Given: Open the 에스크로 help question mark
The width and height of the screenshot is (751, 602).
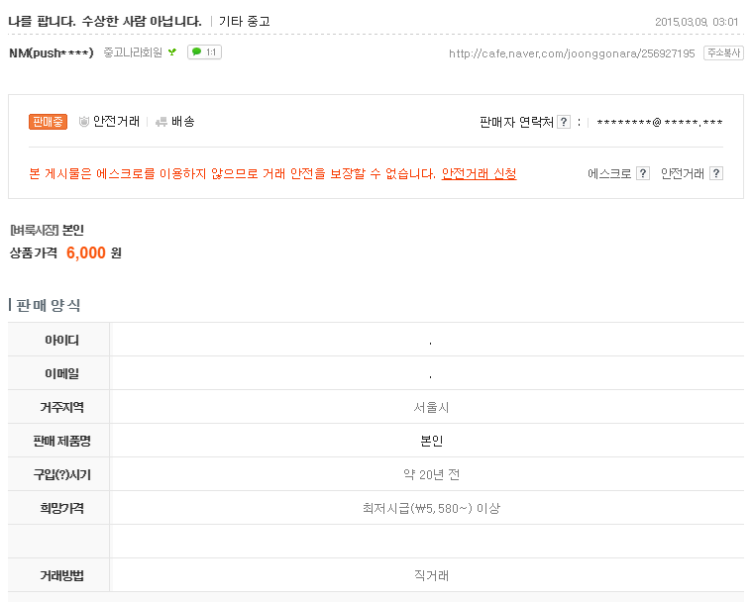Looking at the screenshot, I should pos(643,173).
